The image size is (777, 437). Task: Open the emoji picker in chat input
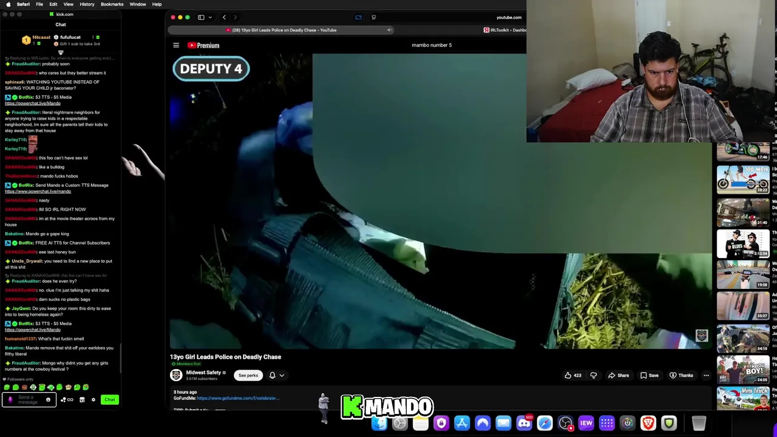(48, 399)
